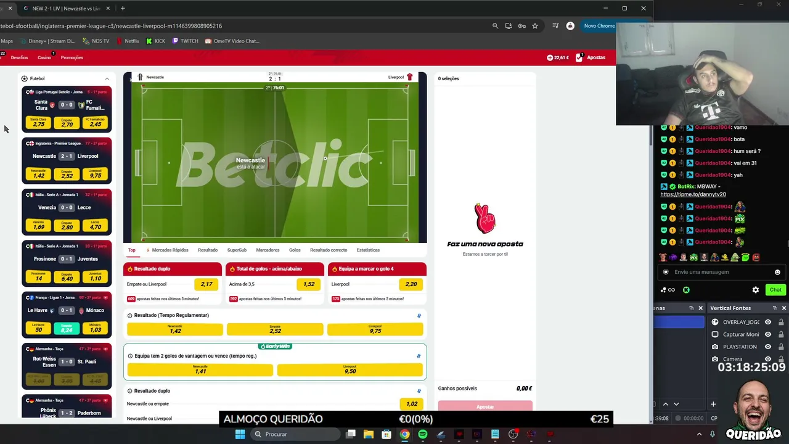The image size is (789, 444).
Task: Click the stats icon on Resultado (Tempo Regulamentar)
Action: pos(419,316)
